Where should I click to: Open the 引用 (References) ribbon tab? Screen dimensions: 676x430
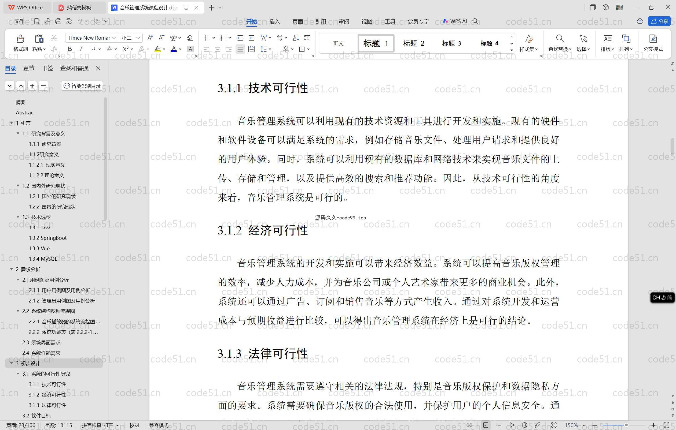tap(321, 21)
